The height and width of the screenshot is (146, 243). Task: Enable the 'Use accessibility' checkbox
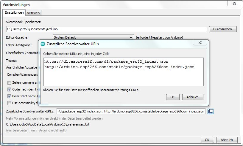pyautogui.click(x=10, y=103)
